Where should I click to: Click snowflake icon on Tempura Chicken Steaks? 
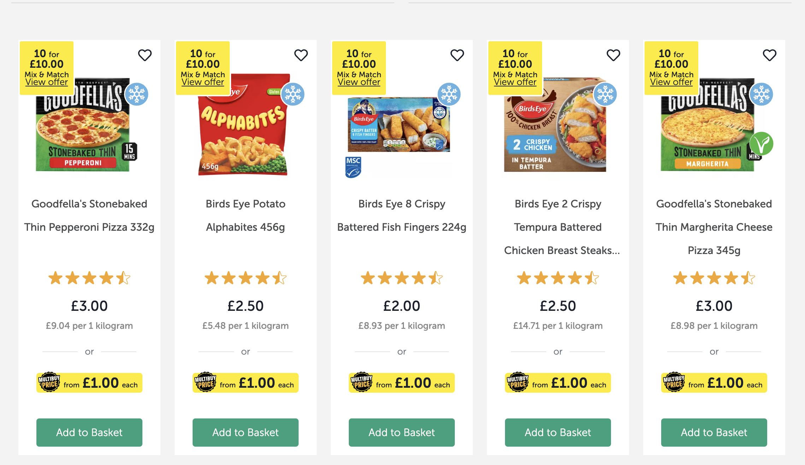(x=605, y=94)
